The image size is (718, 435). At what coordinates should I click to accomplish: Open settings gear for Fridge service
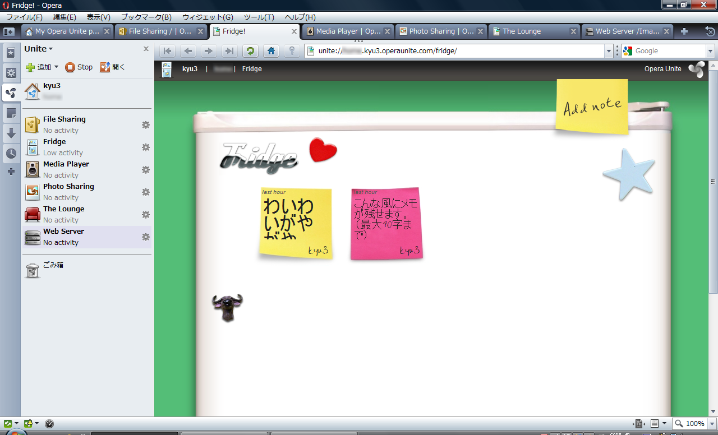click(146, 147)
